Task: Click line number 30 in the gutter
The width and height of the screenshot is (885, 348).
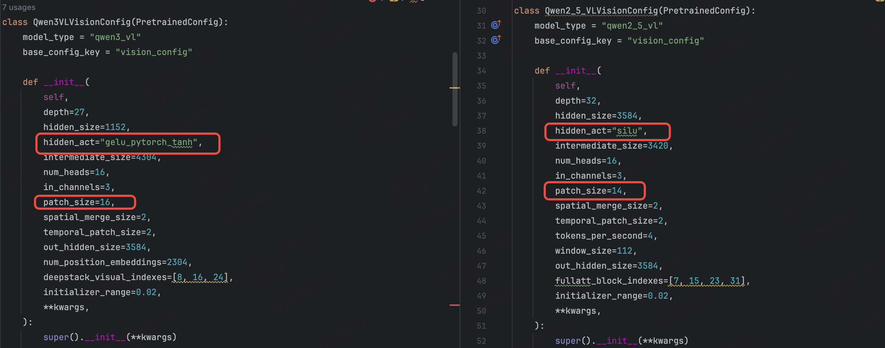Action: [481, 11]
